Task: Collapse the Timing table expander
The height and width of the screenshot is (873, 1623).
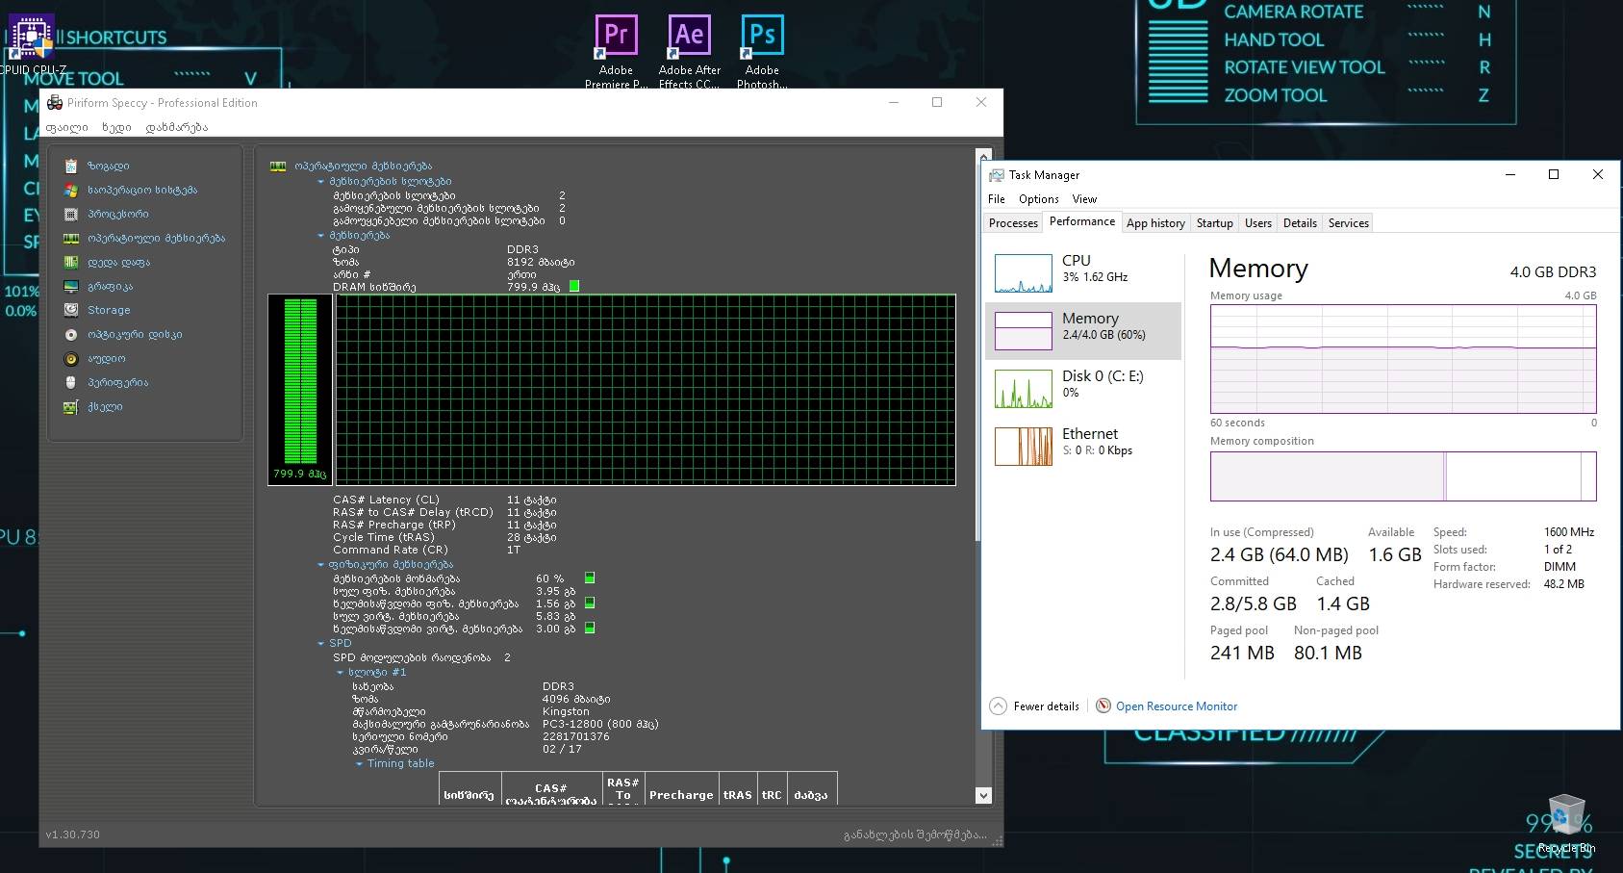Action: click(359, 763)
